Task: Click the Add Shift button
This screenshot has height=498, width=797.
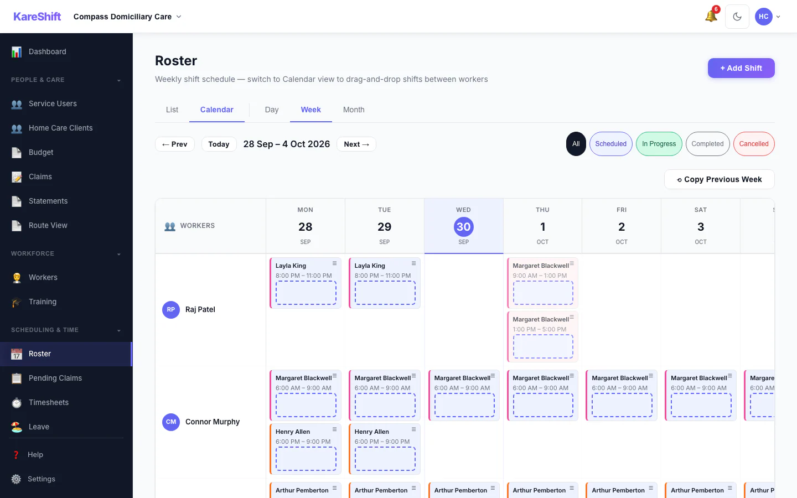Action: [741, 68]
